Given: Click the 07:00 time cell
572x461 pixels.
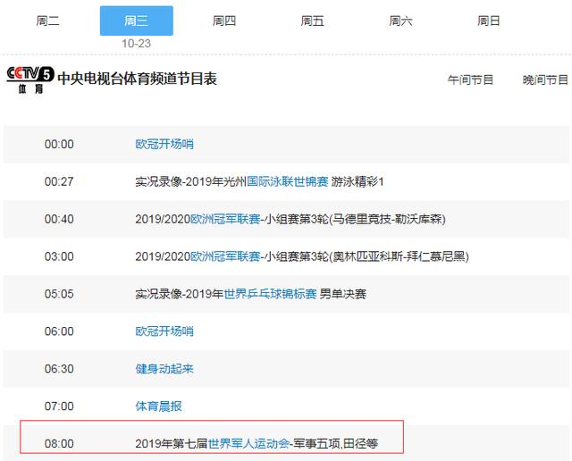Looking at the screenshot, I should [x=59, y=407].
